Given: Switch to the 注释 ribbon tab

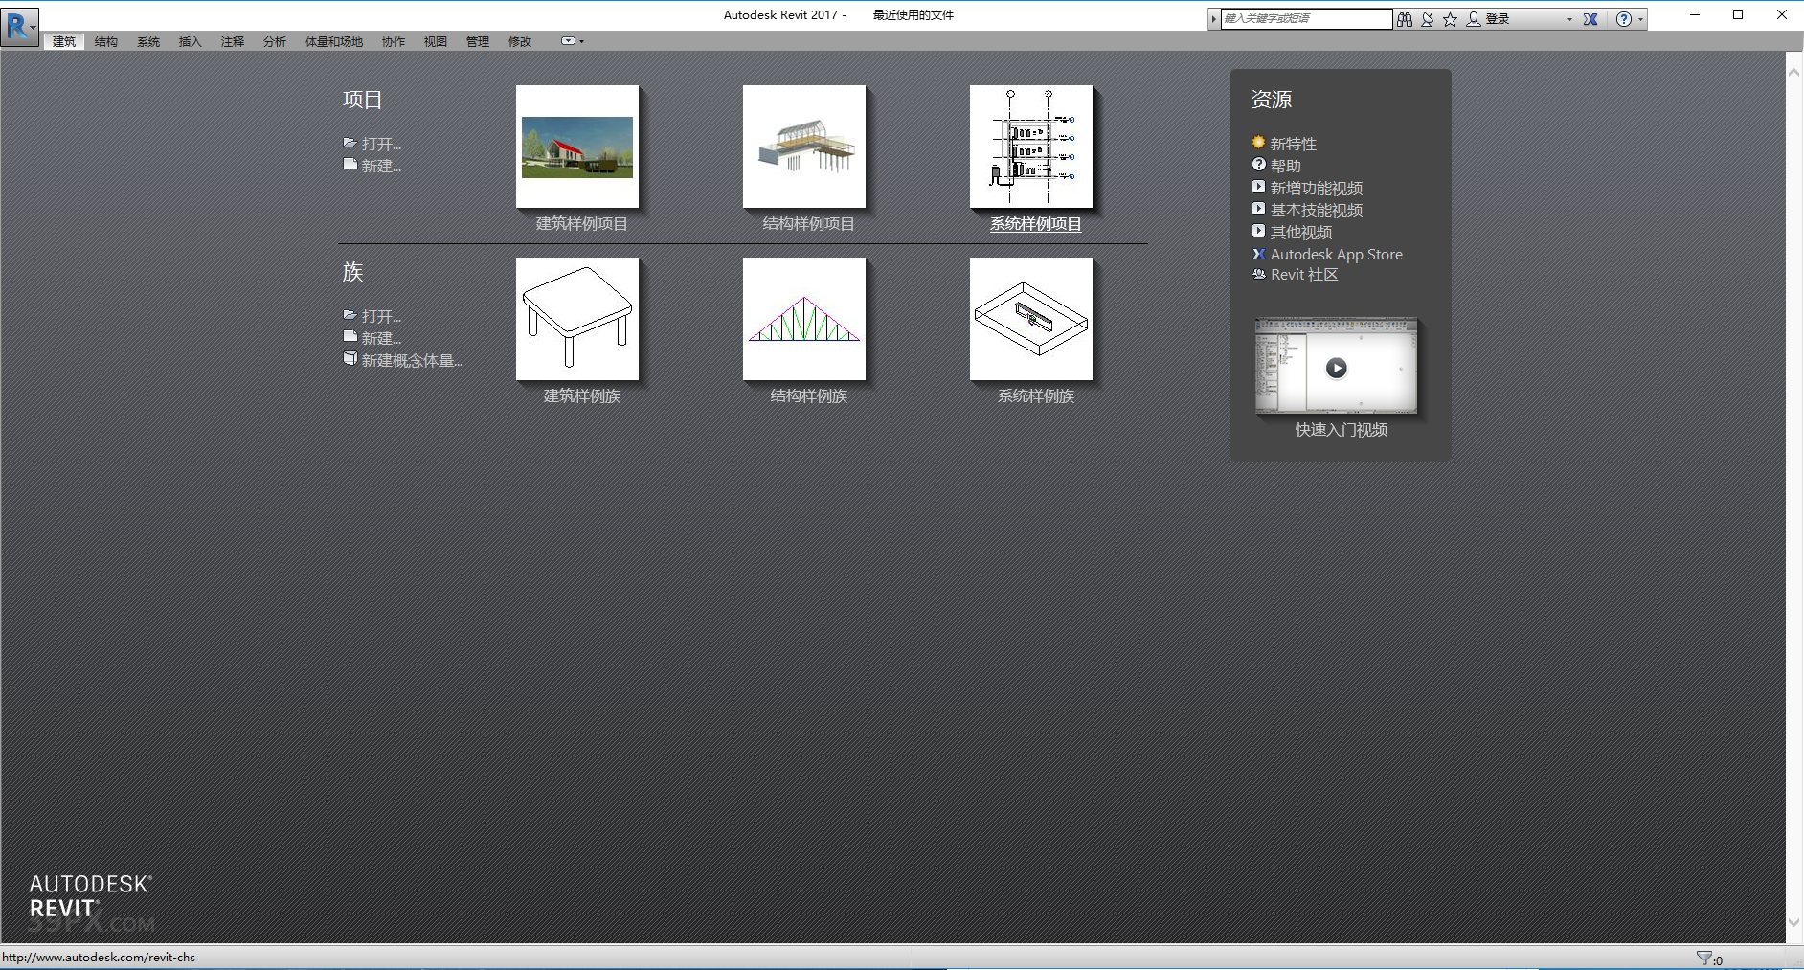Looking at the screenshot, I should click(x=233, y=42).
